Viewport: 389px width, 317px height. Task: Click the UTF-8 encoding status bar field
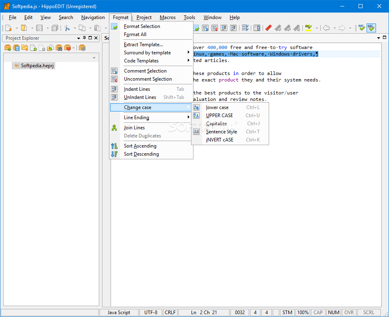click(151, 312)
